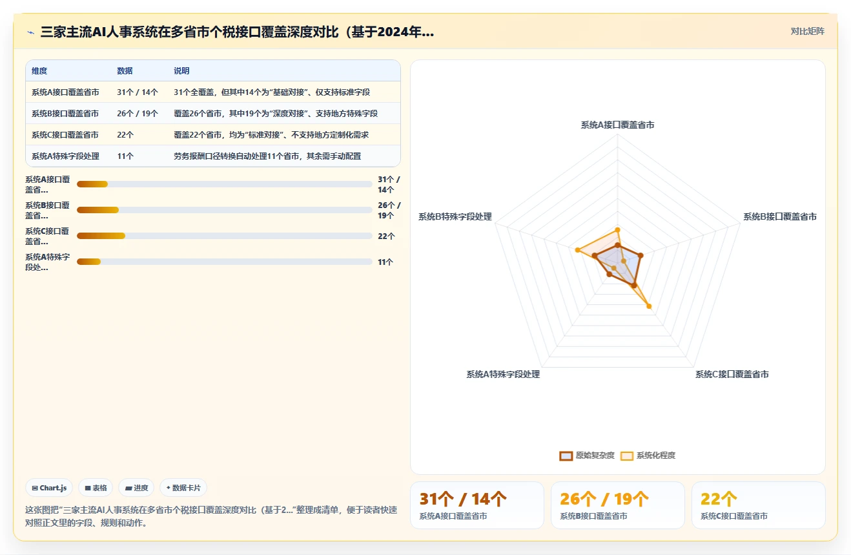The height and width of the screenshot is (555, 851).
Task: Click the footer summary starting 这张图把
Action: point(211,516)
